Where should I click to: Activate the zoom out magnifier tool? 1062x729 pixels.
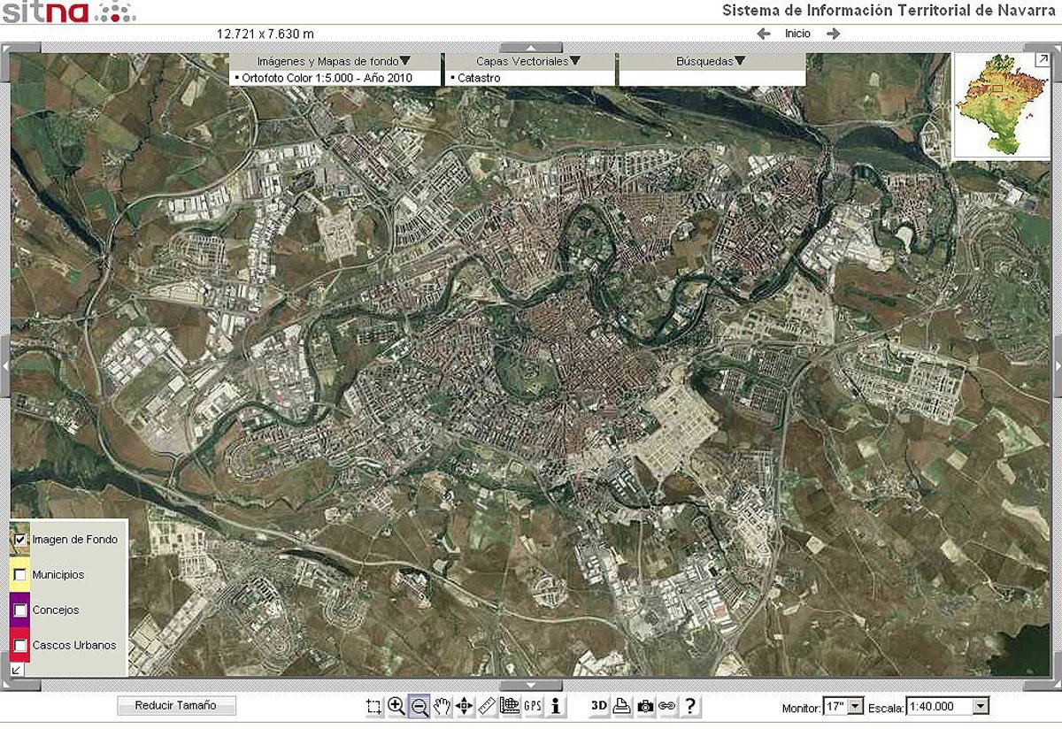419,705
